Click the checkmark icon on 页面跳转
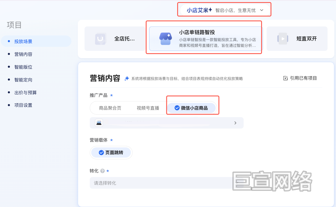 tap(101, 152)
